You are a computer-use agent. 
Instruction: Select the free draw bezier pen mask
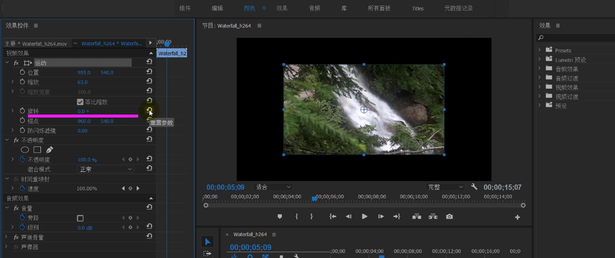coord(49,149)
